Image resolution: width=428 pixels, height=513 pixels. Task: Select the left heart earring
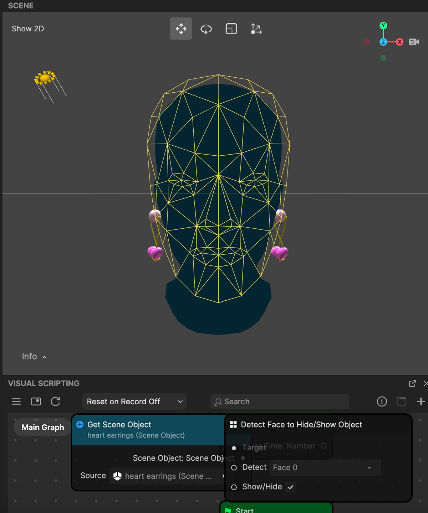155,253
